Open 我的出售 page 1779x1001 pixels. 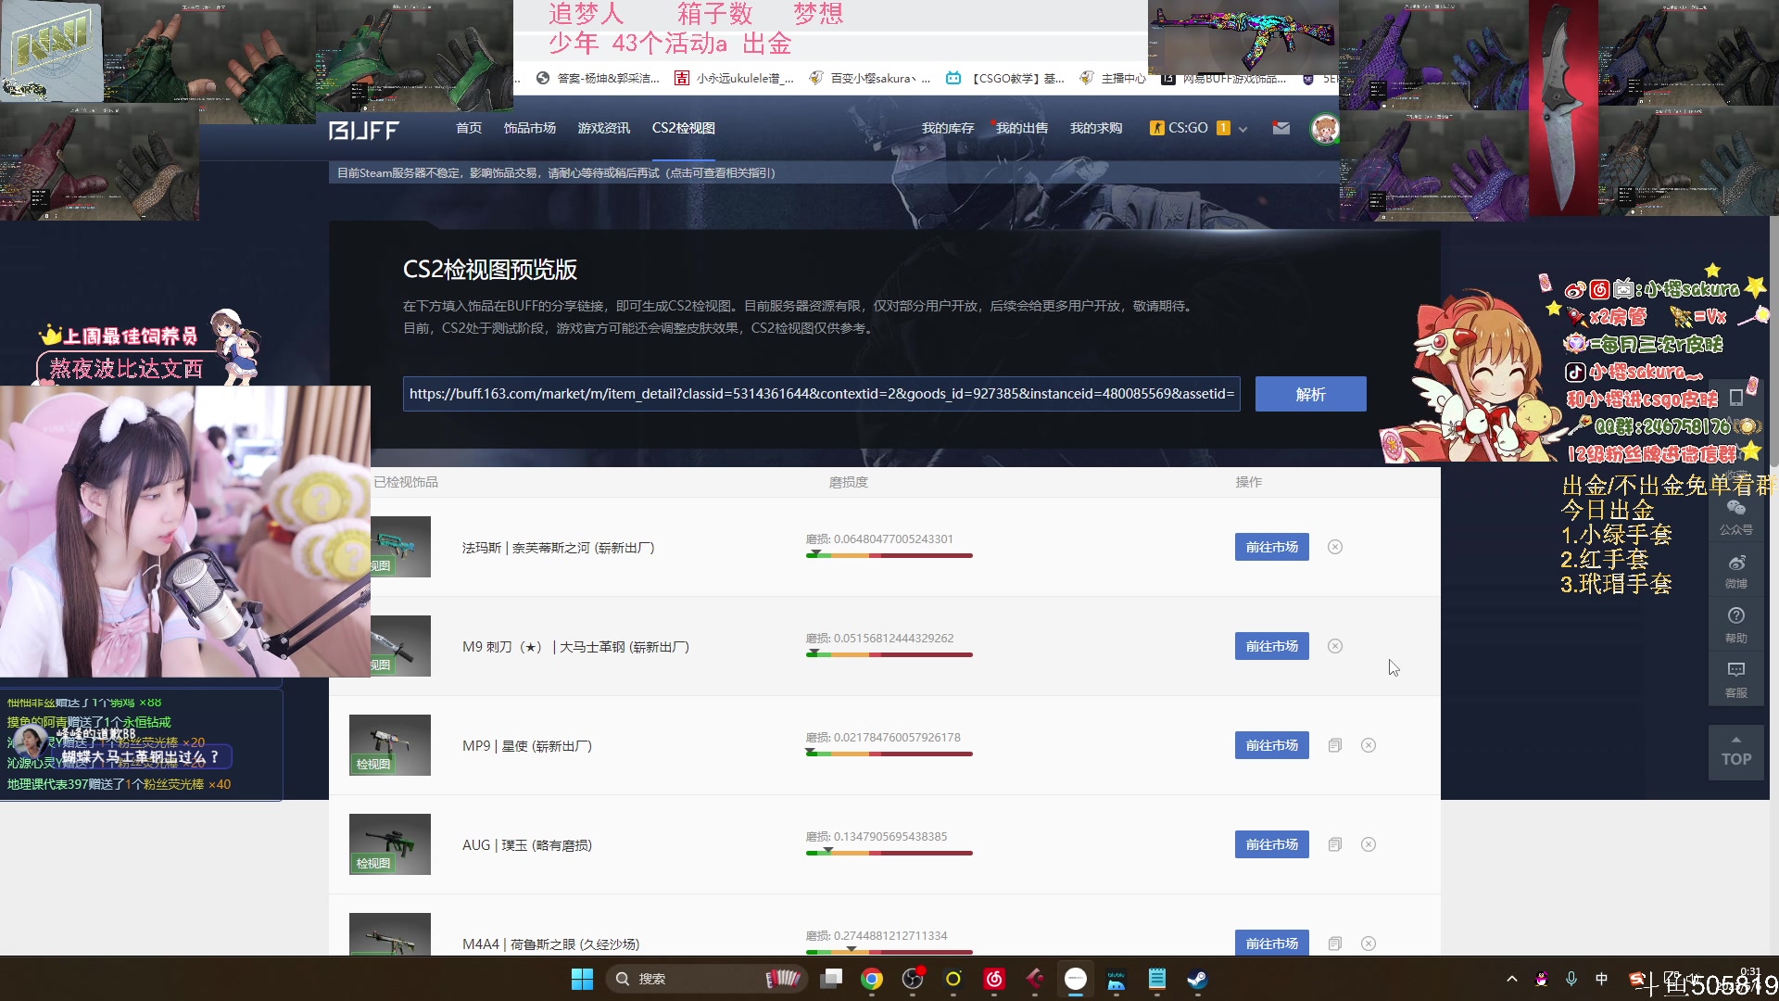click(x=1022, y=128)
